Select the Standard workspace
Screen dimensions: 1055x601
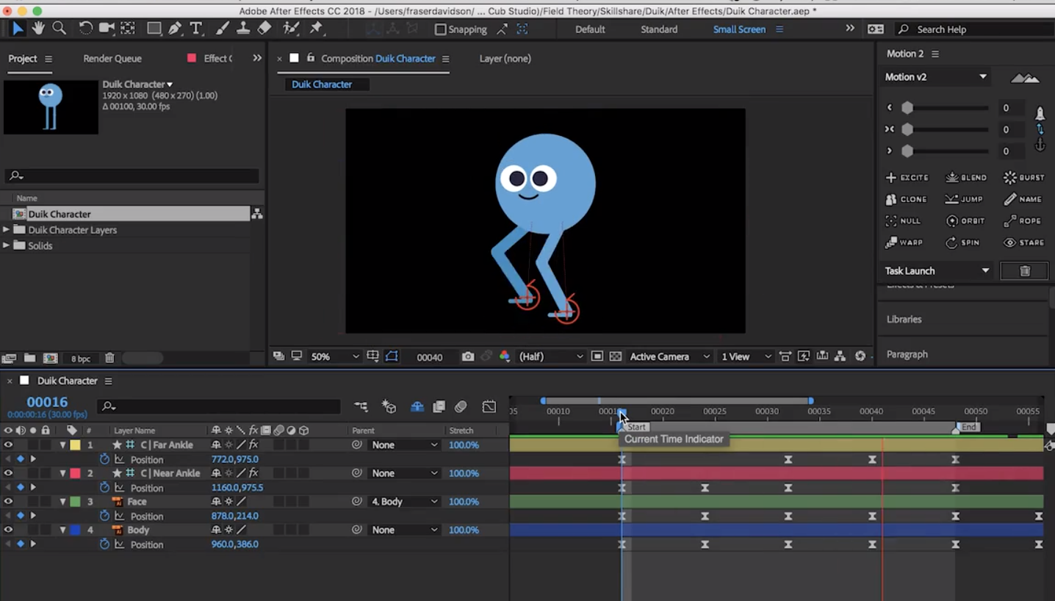(x=659, y=29)
